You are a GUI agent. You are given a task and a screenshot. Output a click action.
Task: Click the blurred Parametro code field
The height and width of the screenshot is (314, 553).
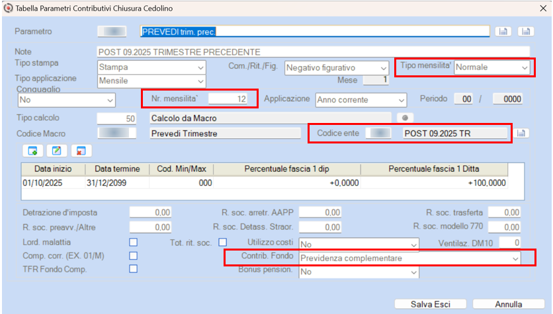[x=112, y=31]
